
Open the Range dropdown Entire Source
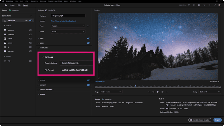[x=111, y=92]
